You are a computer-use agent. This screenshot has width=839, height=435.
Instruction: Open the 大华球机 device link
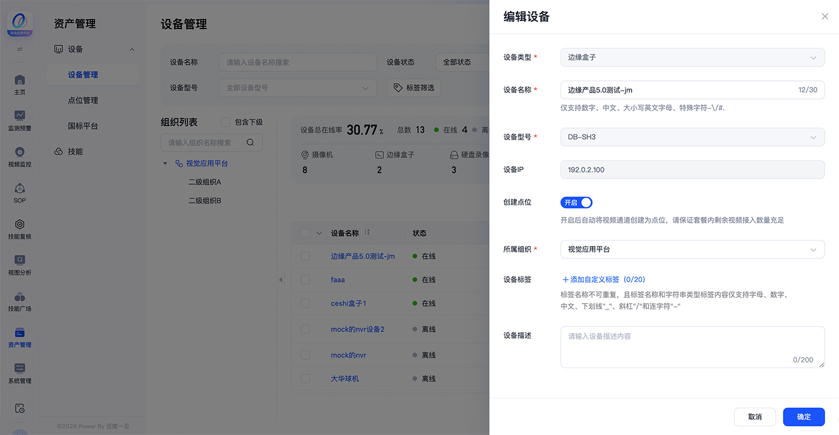[345, 379]
